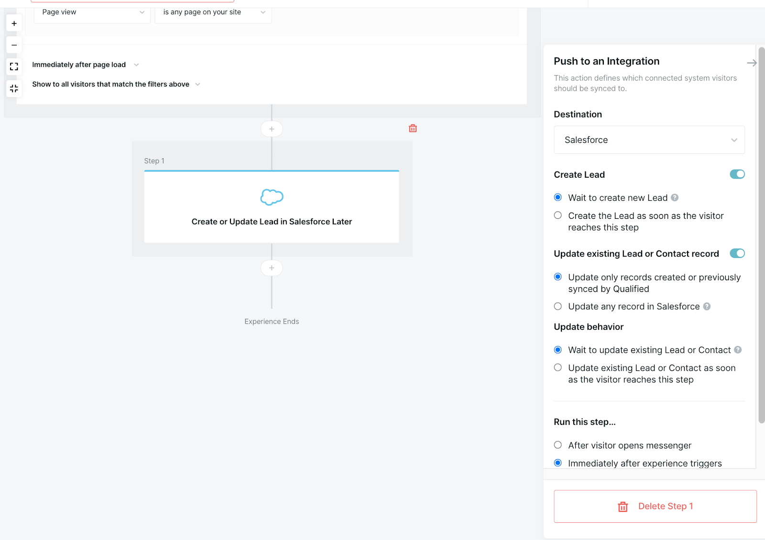Zoom out of the canvas with minus icon

pyautogui.click(x=14, y=45)
